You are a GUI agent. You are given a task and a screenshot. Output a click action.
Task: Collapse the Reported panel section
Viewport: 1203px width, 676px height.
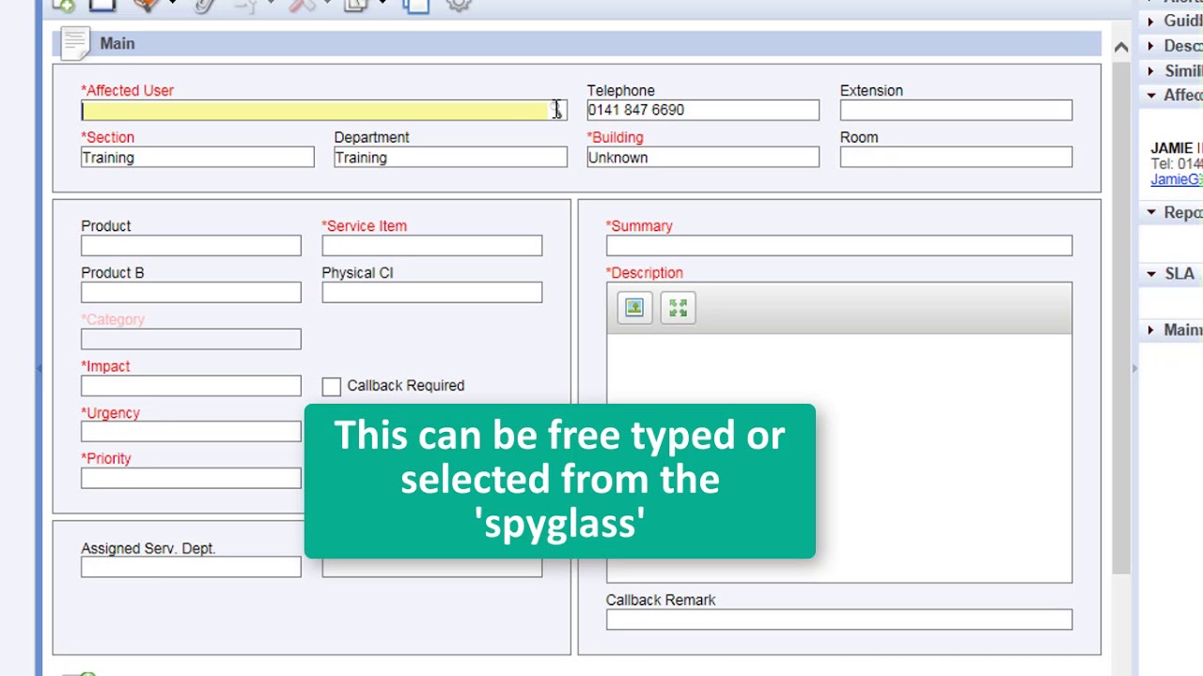pyautogui.click(x=1151, y=212)
